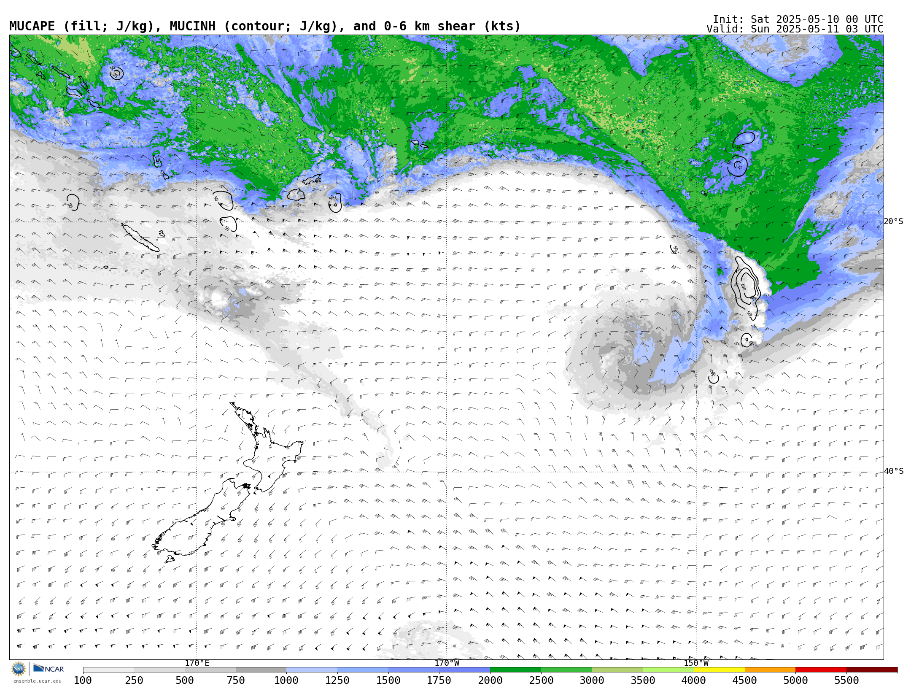
Task: Click the Valid: Sun 2025-05-11 03 UTC text
Action: point(795,29)
